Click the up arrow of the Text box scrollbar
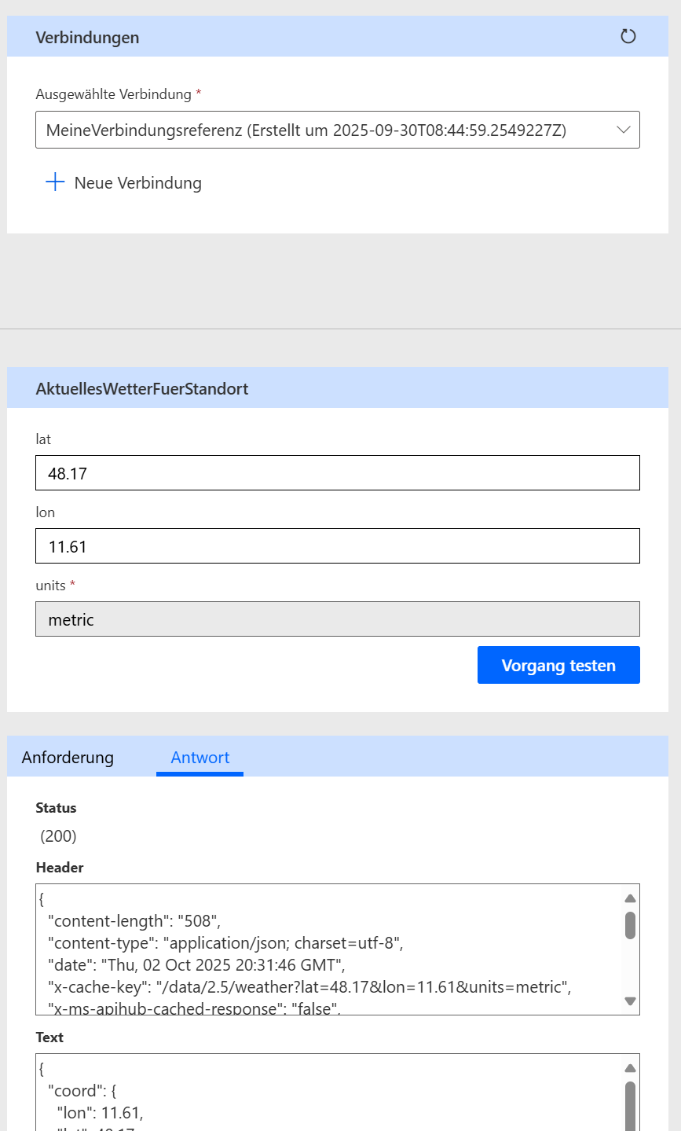Image resolution: width=681 pixels, height=1131 pixels. (x=630, y=1068)
